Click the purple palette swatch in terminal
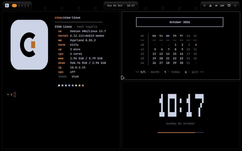Screen dimensions: 242x151 click(x=69, y=85)
